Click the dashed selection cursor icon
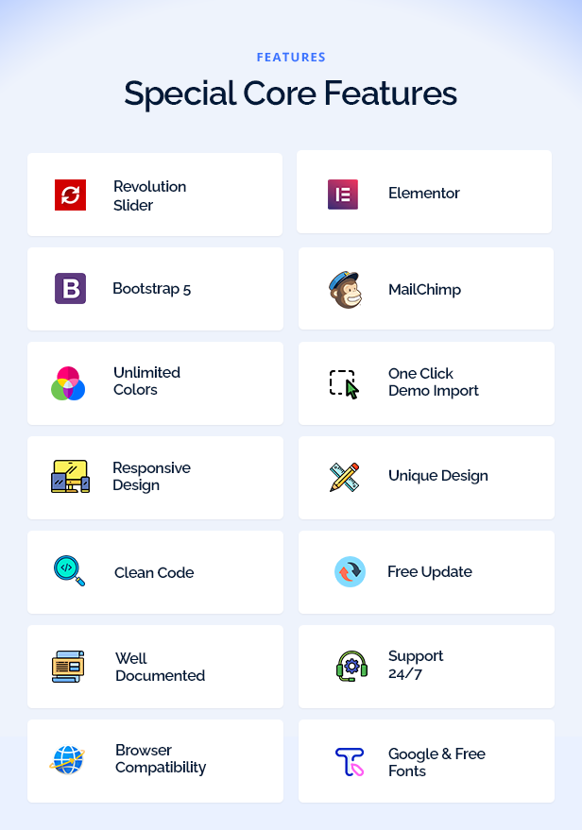The width and height of the screenshot is (582, 830). click(344, 384)
